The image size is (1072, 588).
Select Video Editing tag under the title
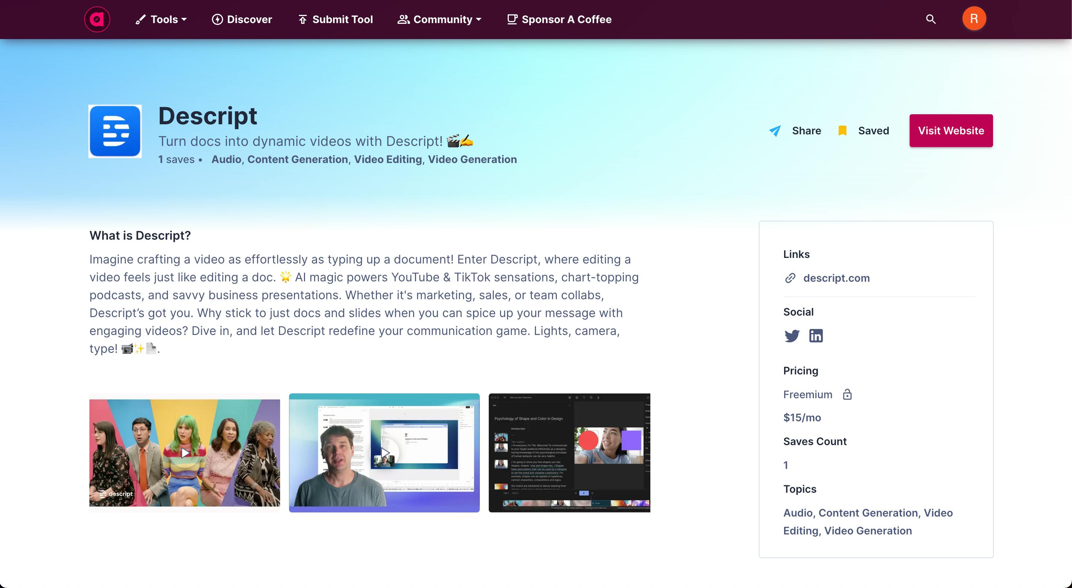(x=388, y=159)
